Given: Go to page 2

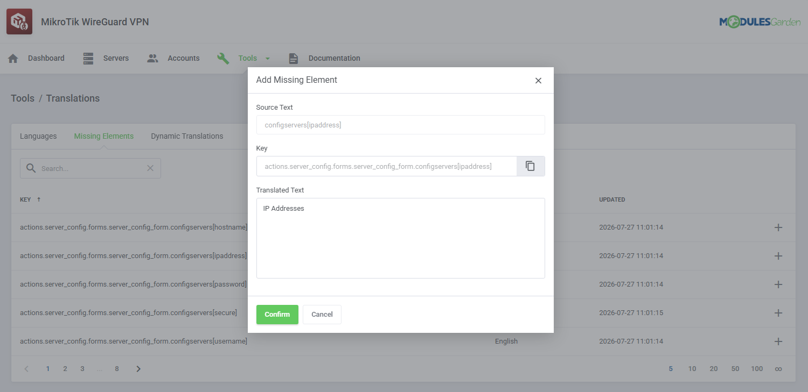Looking at the screenshot, I should click(65, 369).
